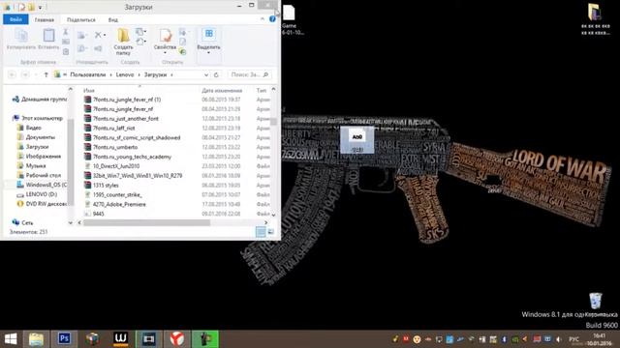Click the Copy button in the ribbon
Image resolution: width=620 pixels, height=348 pixels.
[21, 39]
